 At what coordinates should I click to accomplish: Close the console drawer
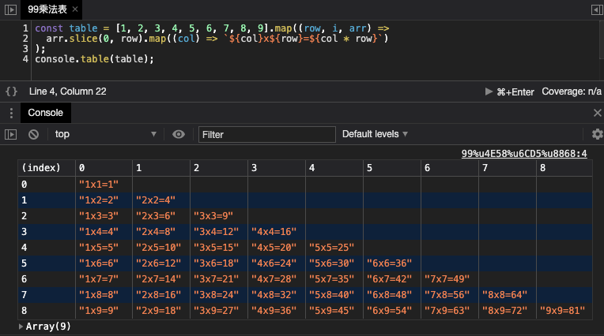pos(597,113)
